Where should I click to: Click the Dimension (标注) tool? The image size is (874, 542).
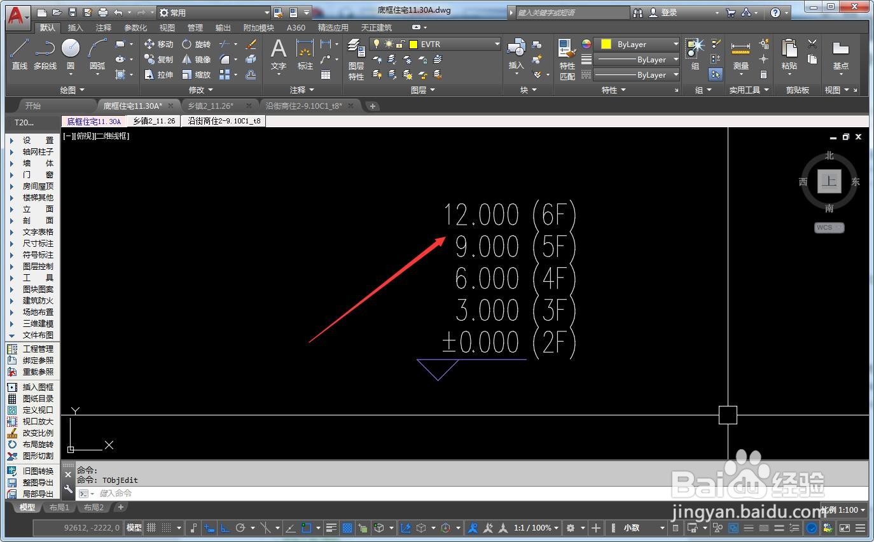click(305, 54)
